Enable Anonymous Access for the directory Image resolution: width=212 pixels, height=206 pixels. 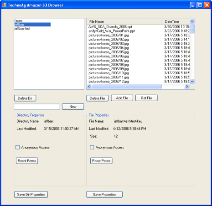tap(18, 147)
